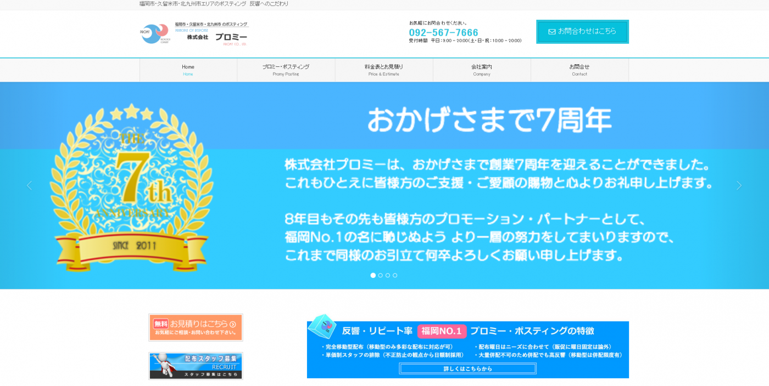
Task: Switch to the 会社案内 Company tab
Action: pyautogui.click(x=482, y=70)
